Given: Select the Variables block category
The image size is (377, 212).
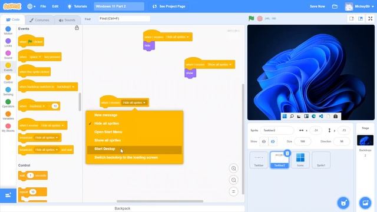Looking at the screenshot, I should [x=8, y=115].
